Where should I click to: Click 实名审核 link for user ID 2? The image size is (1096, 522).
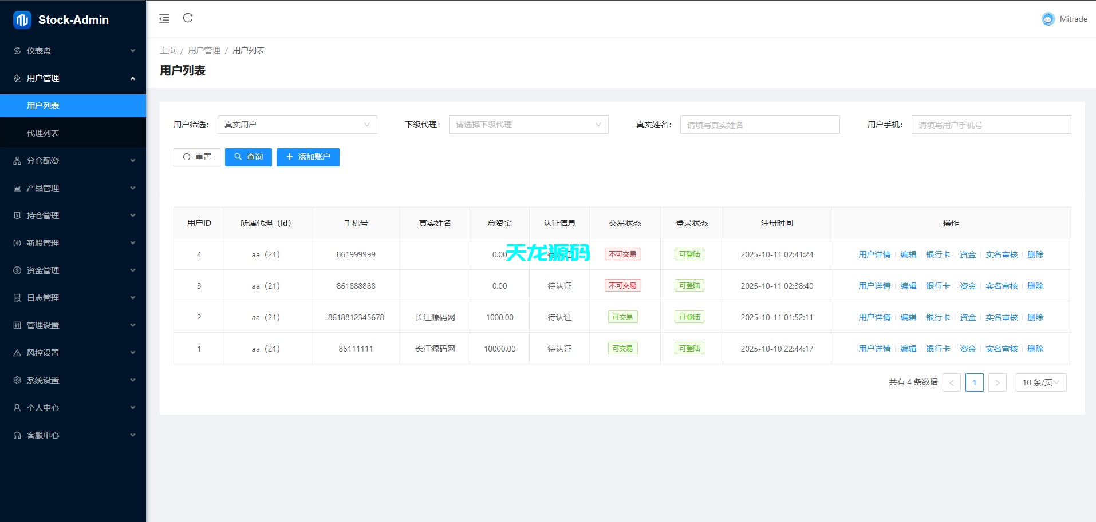[x=1001, y=317]
